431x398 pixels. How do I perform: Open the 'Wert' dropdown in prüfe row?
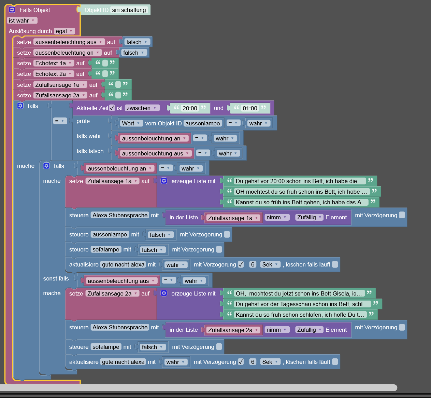click(131, 123)
